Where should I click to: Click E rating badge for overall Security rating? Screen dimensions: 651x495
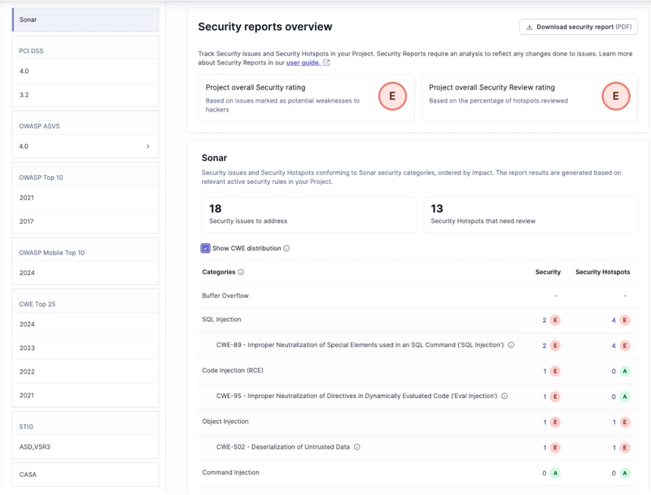pos(392,96)
